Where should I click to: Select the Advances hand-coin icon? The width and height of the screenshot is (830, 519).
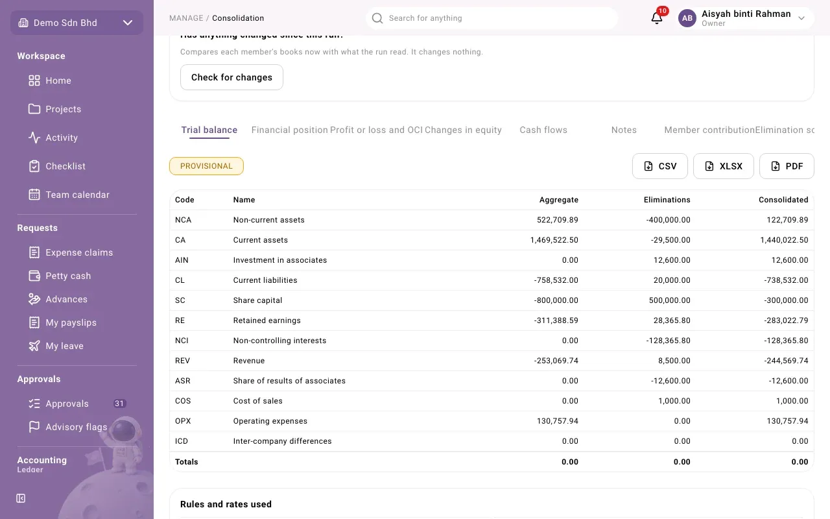(34, 299)
